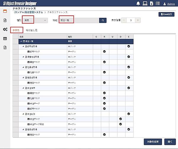Click the 名前 column header
The width and height of the screenshot is (178, 149).
[43, 37]
